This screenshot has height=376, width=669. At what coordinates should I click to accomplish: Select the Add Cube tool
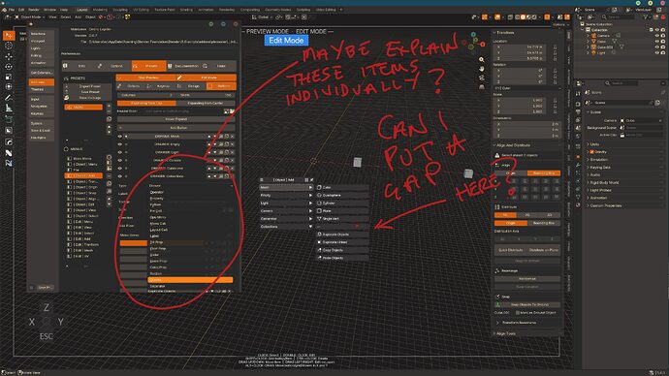coord(9,120)
